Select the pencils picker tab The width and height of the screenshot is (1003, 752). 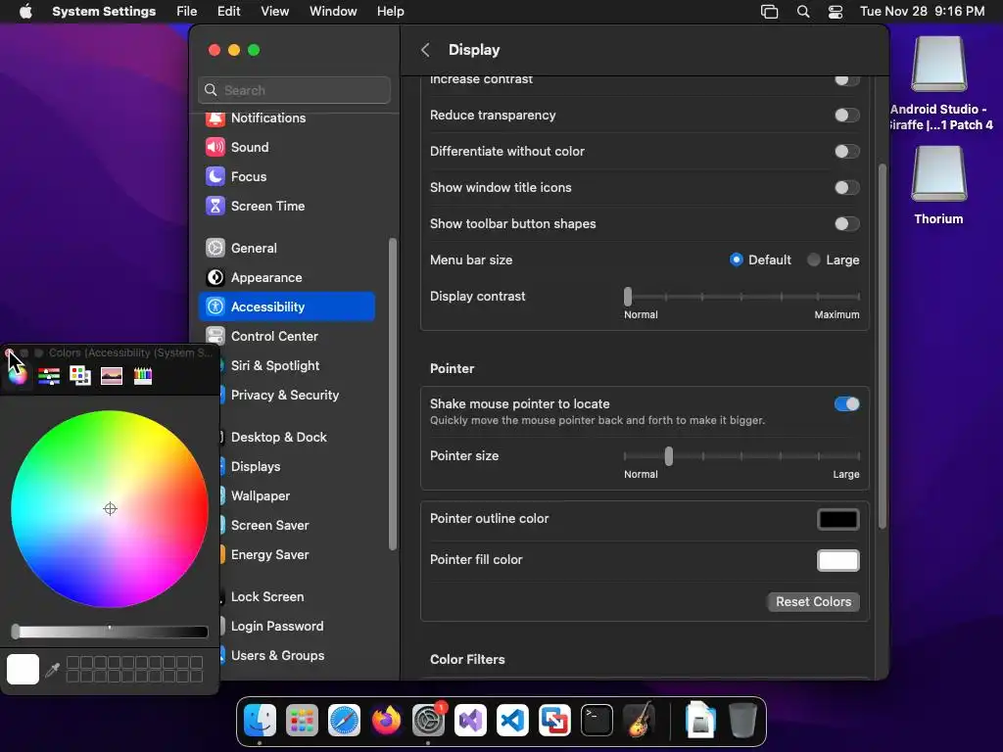[x=143, y=376]
